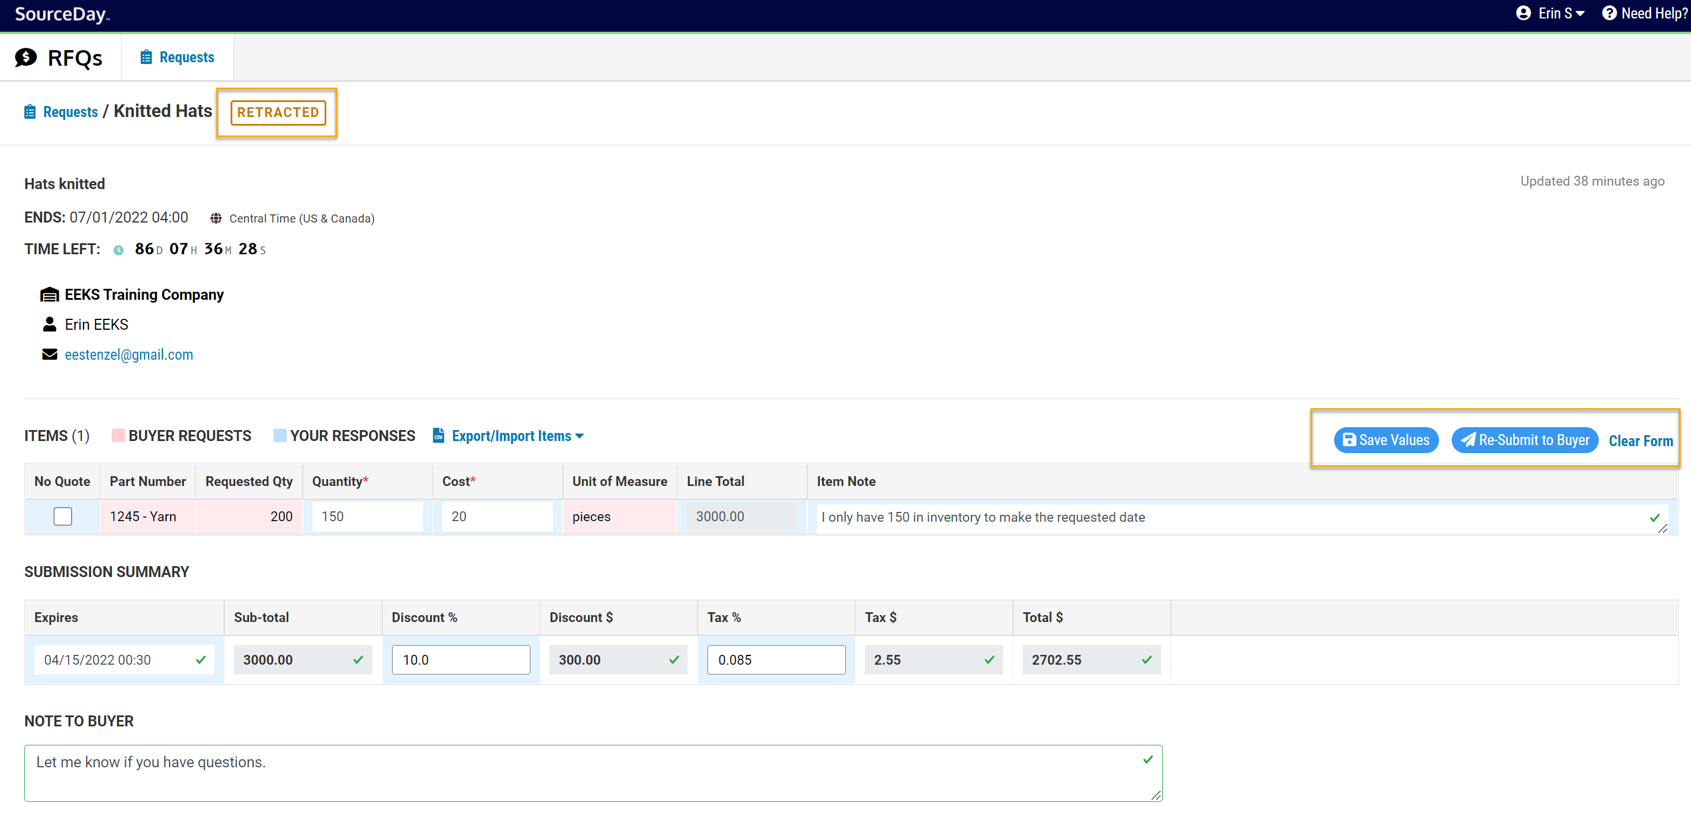The image size is (1691, 814).
Task: Toggle the No Quote checkbox for Yarn
Action: tap(62, 517)
